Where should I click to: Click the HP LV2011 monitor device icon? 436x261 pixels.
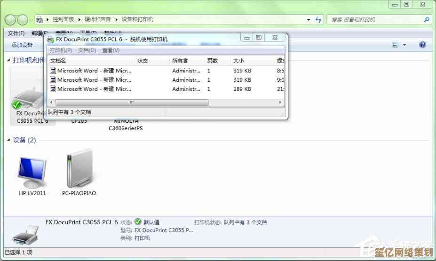click(x=32, y=172)
